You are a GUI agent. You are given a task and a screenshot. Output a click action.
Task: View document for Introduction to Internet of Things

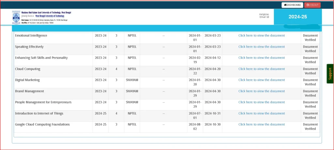(261, 113)
